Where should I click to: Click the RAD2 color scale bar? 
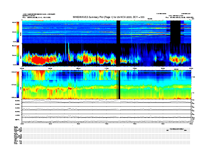(18, 32)
